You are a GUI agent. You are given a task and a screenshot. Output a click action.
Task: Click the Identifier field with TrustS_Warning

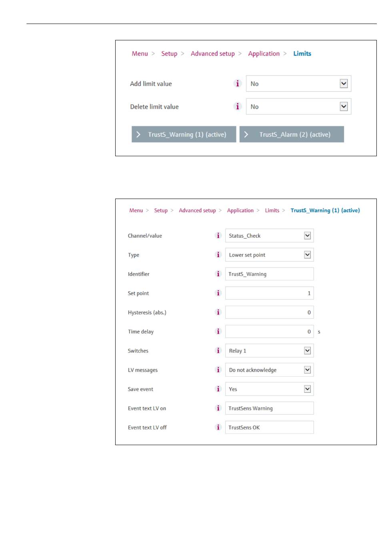269,274
